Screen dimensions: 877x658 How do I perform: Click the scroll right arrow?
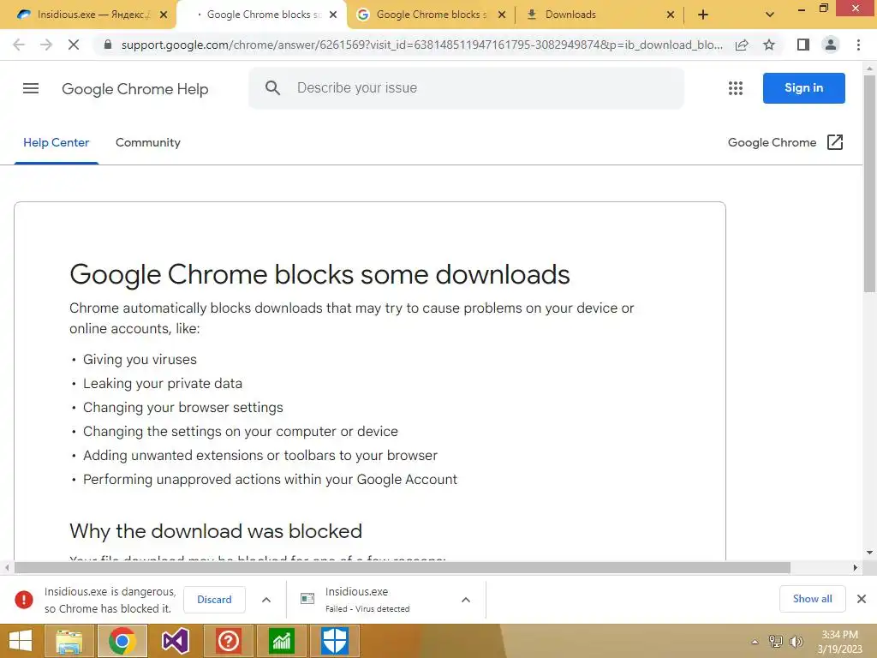(855, 567)
